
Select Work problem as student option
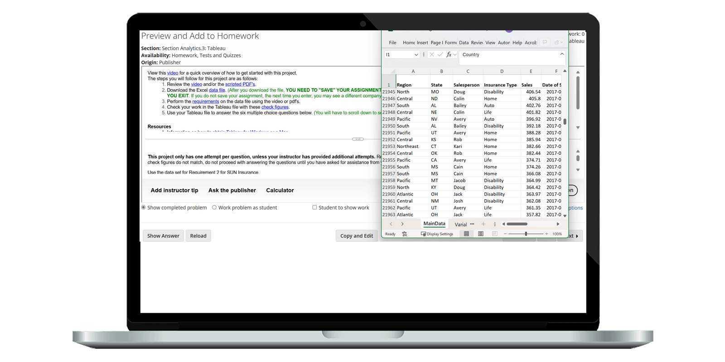coord(214,208)
